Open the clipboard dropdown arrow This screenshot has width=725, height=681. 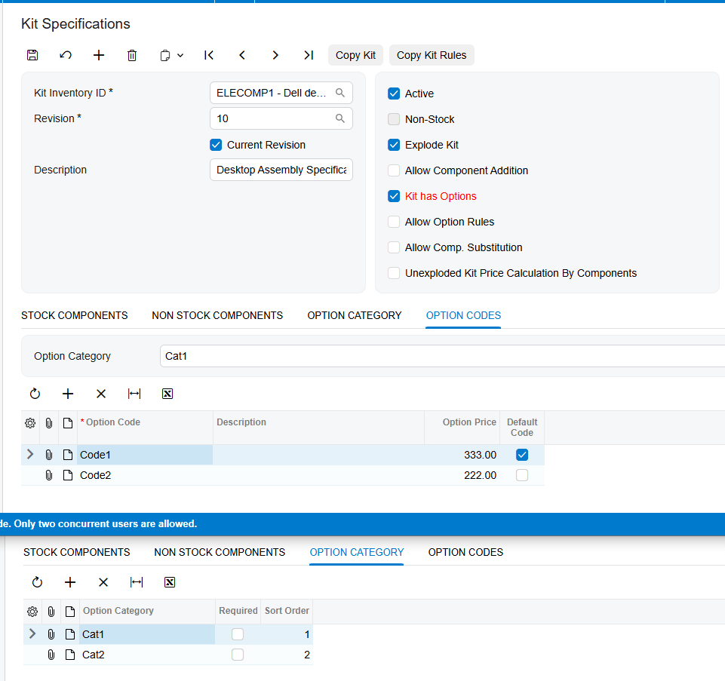point(180,56)
